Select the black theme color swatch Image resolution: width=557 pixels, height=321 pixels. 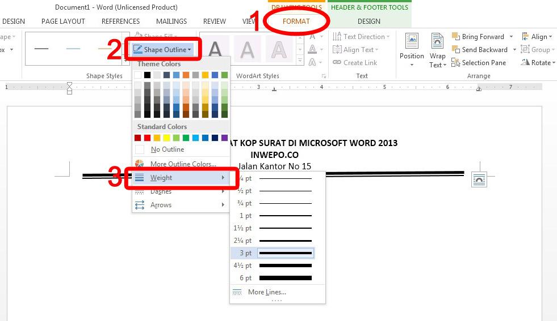(x=148, y=75)
